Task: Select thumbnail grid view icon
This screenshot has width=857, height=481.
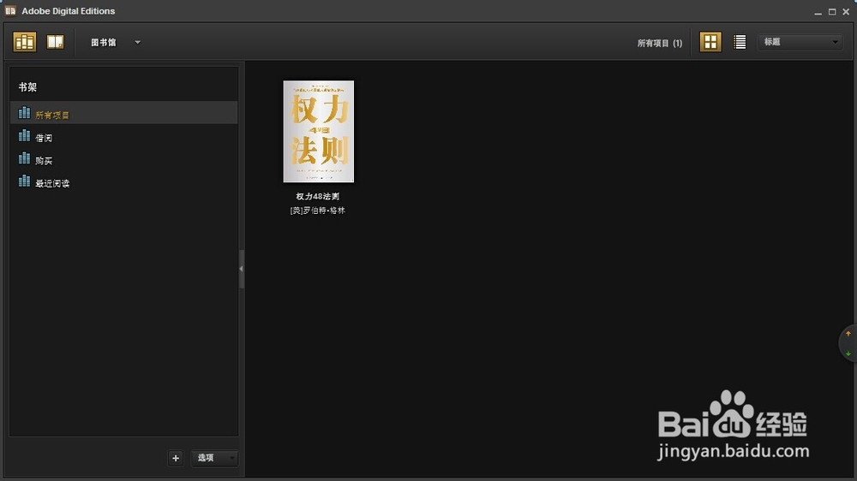Action: (710, 42)
